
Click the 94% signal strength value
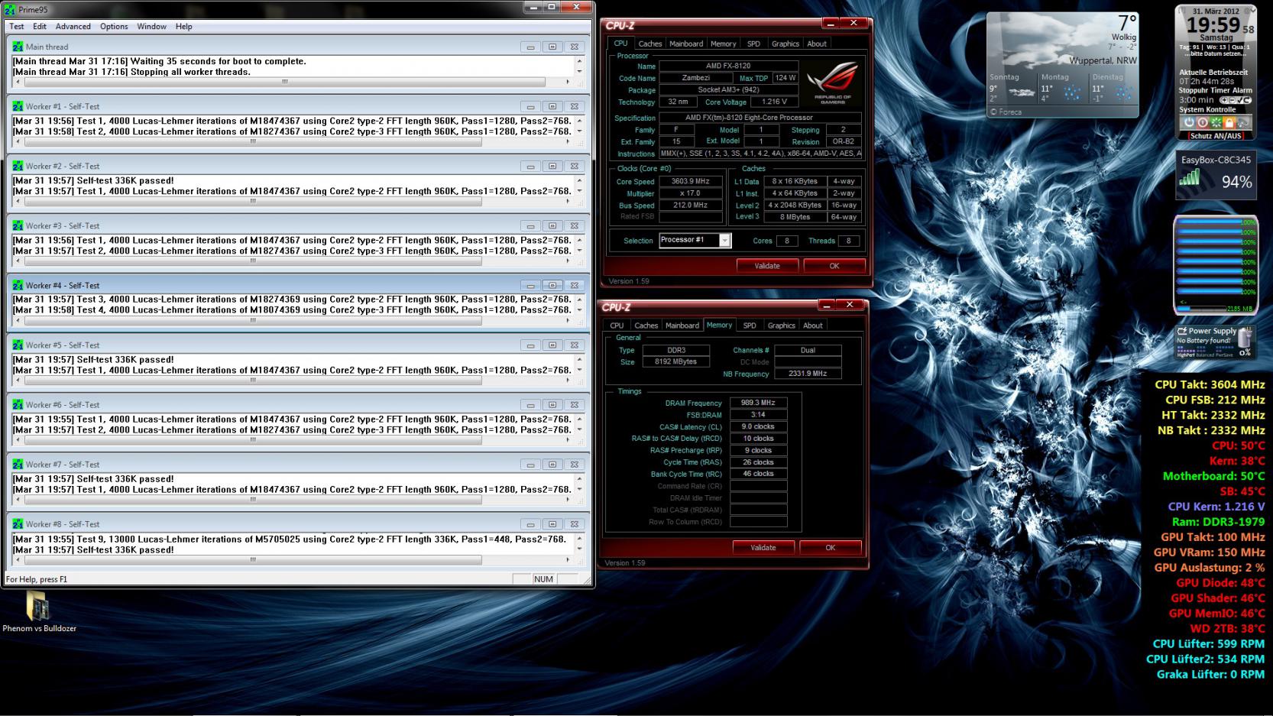[1236, 182]
